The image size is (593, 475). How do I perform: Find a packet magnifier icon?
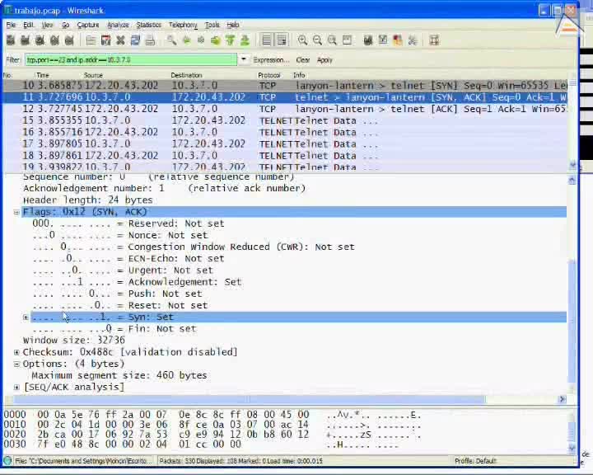point(171,40)
